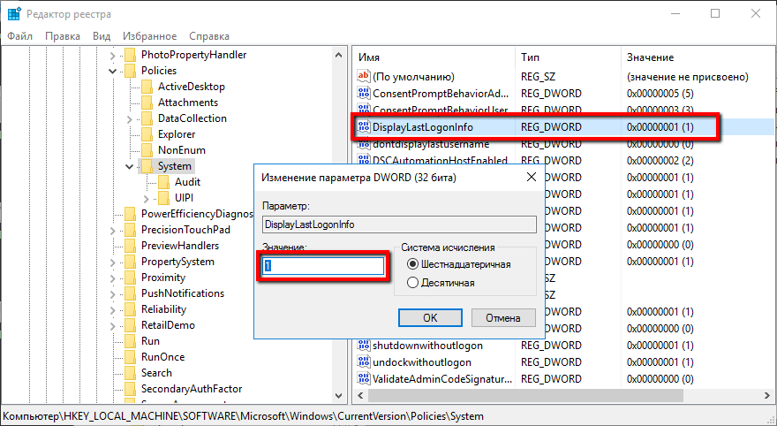
Task: Select the Десятичная radio button
Action: pos(412,283)
